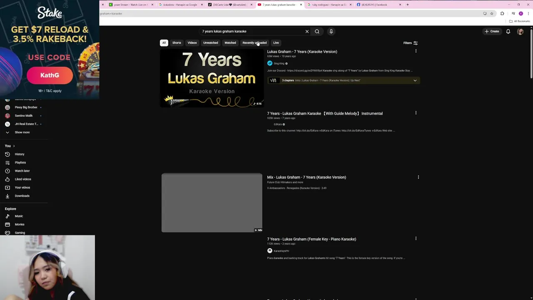Open account avatar menu
Image resolution: width=533 pixels, height=300 pixels.
click(x=520, y=31)
